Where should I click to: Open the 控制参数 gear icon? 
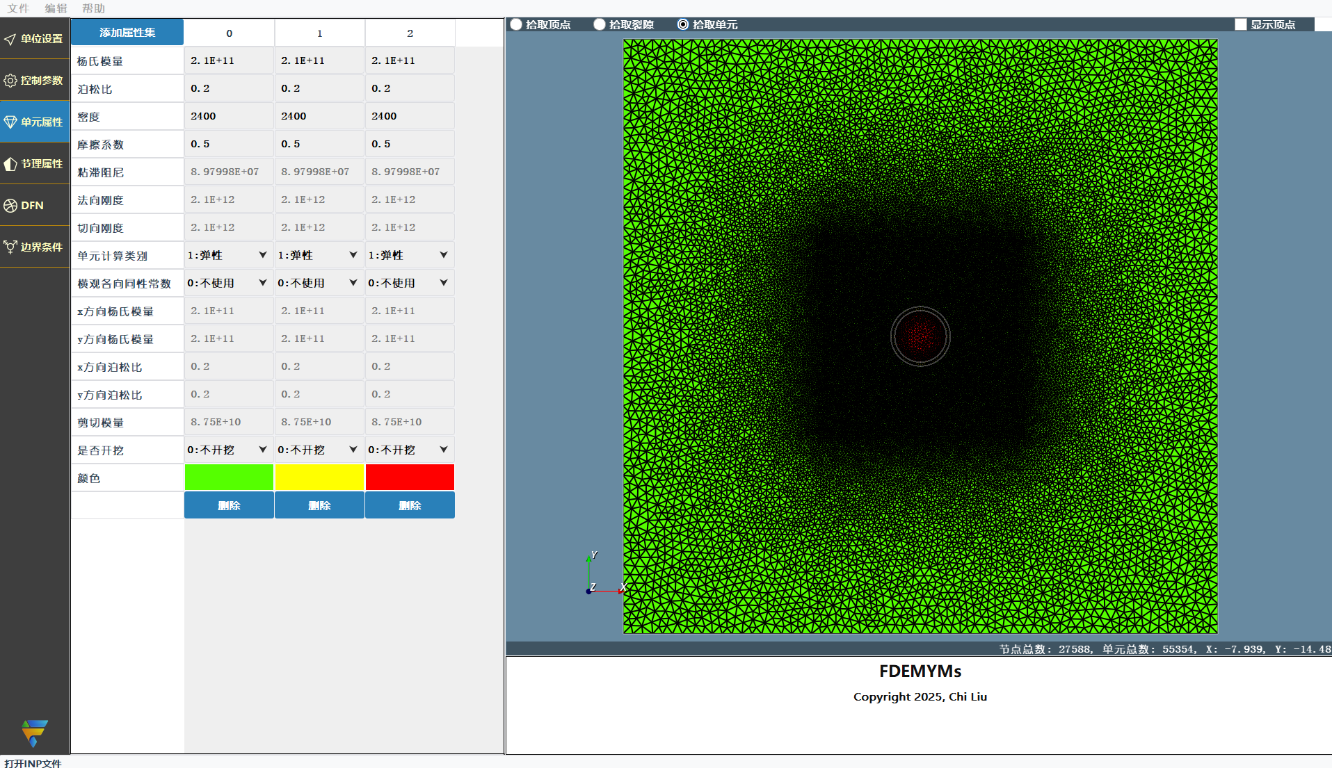click(10, 81)
